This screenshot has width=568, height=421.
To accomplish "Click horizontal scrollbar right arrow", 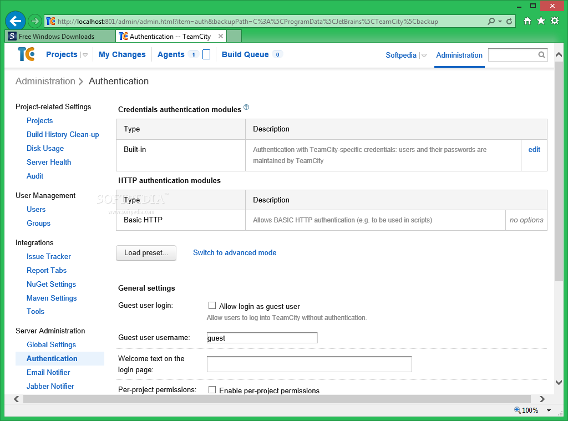I will pyautogui.click(x=542, y=399).
